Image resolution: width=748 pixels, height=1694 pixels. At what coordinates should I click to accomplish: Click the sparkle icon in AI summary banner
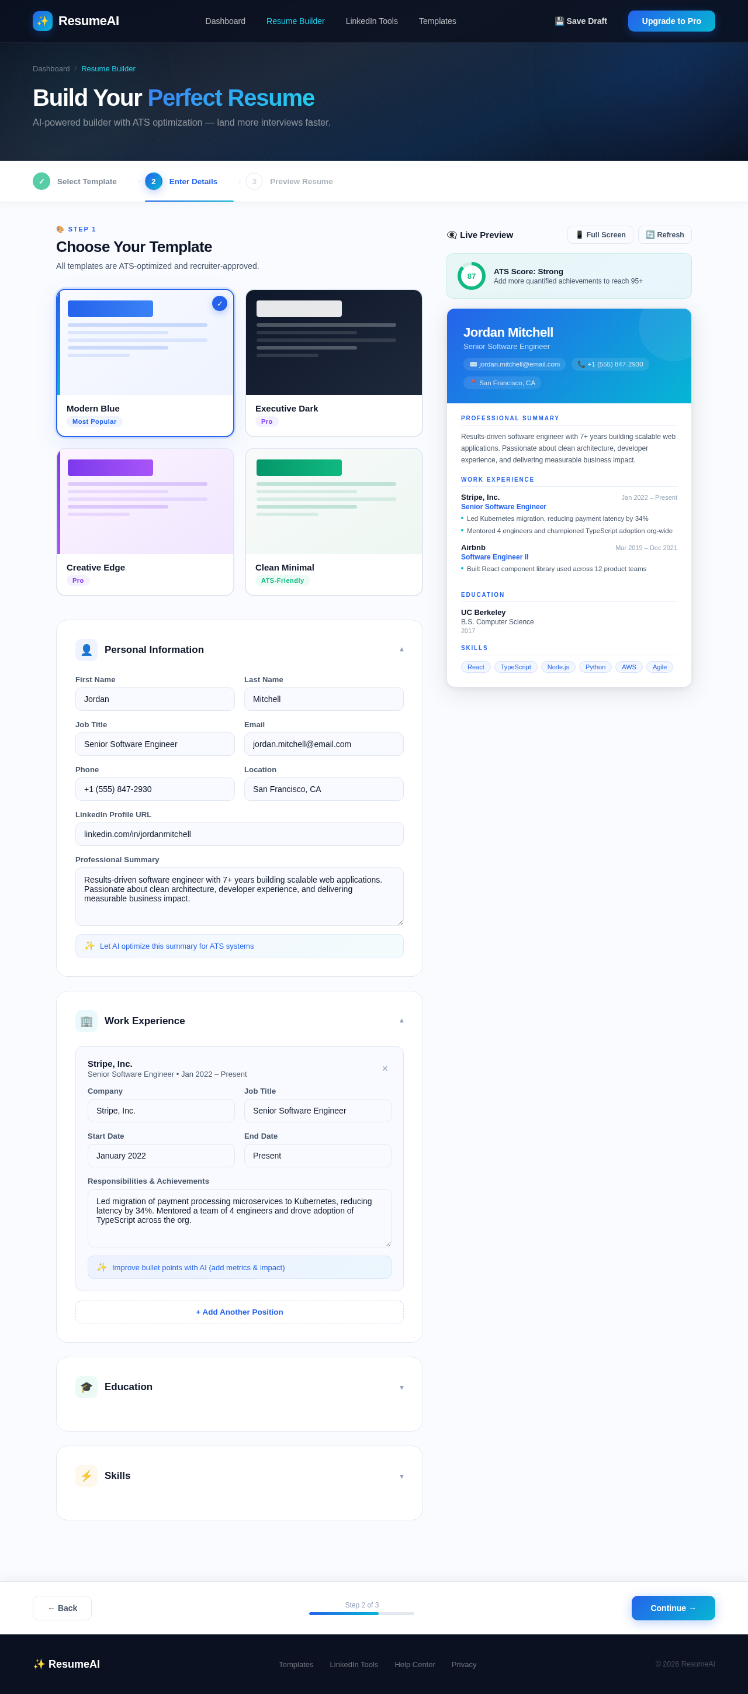click(x=89, y=946)
